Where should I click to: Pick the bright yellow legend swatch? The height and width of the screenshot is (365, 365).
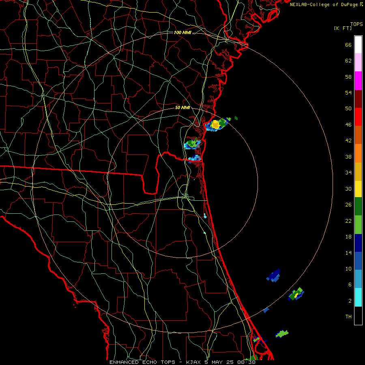tap(358, 189)
